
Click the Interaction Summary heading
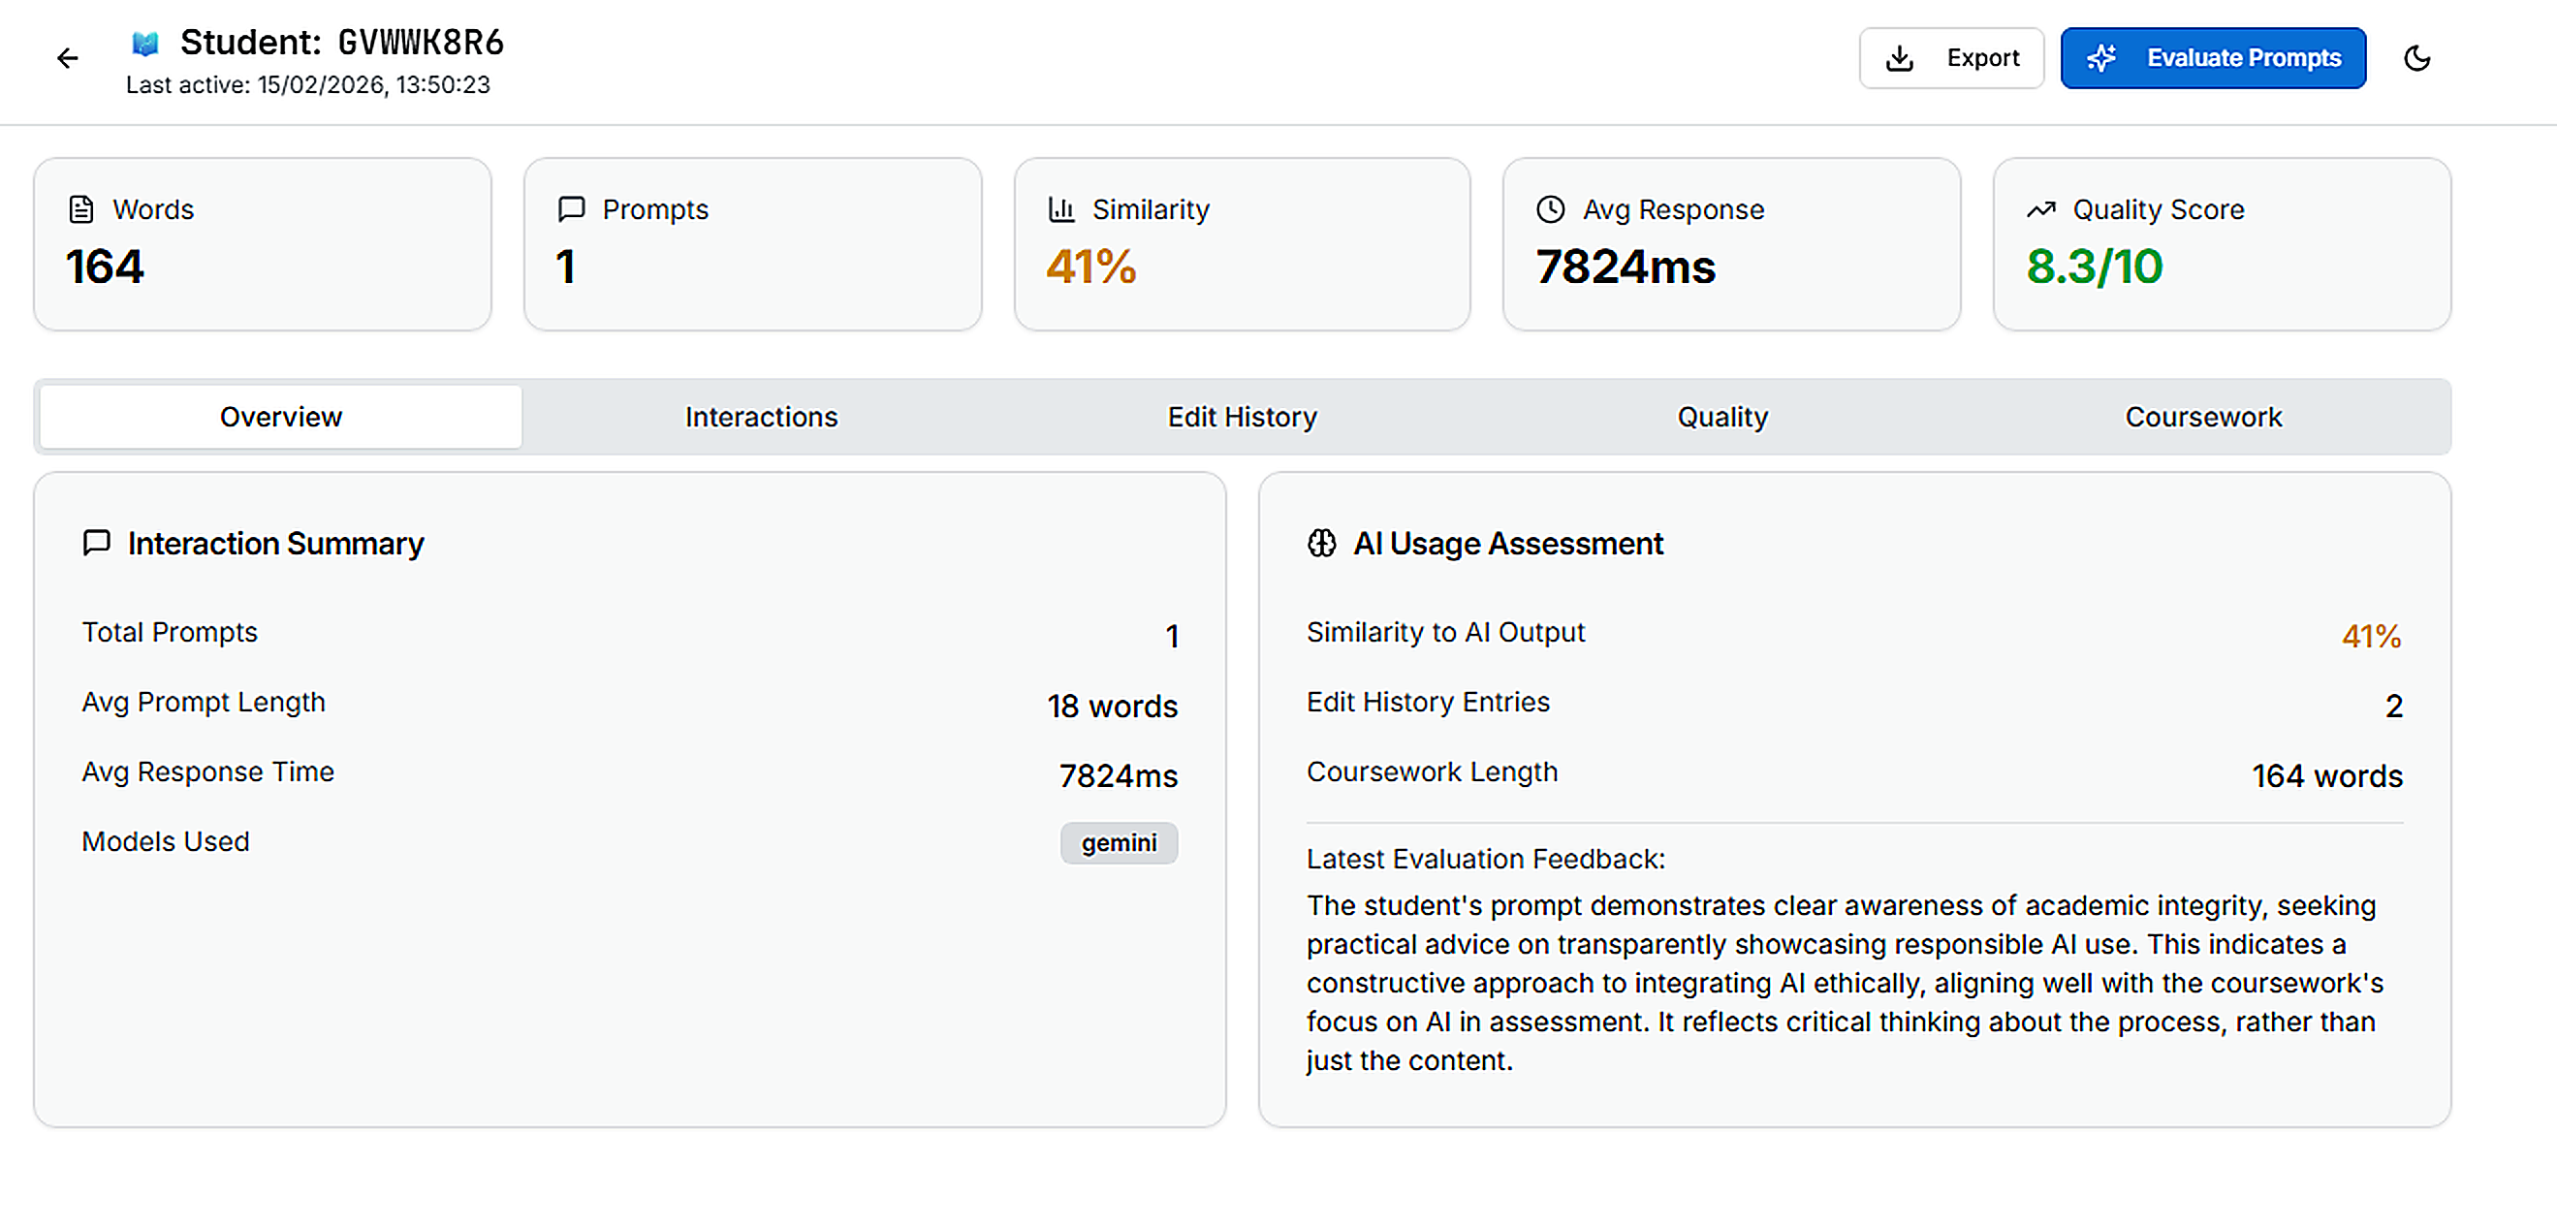click(275, 543)
